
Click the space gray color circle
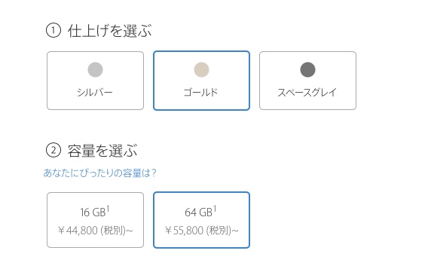coord(307,69)
